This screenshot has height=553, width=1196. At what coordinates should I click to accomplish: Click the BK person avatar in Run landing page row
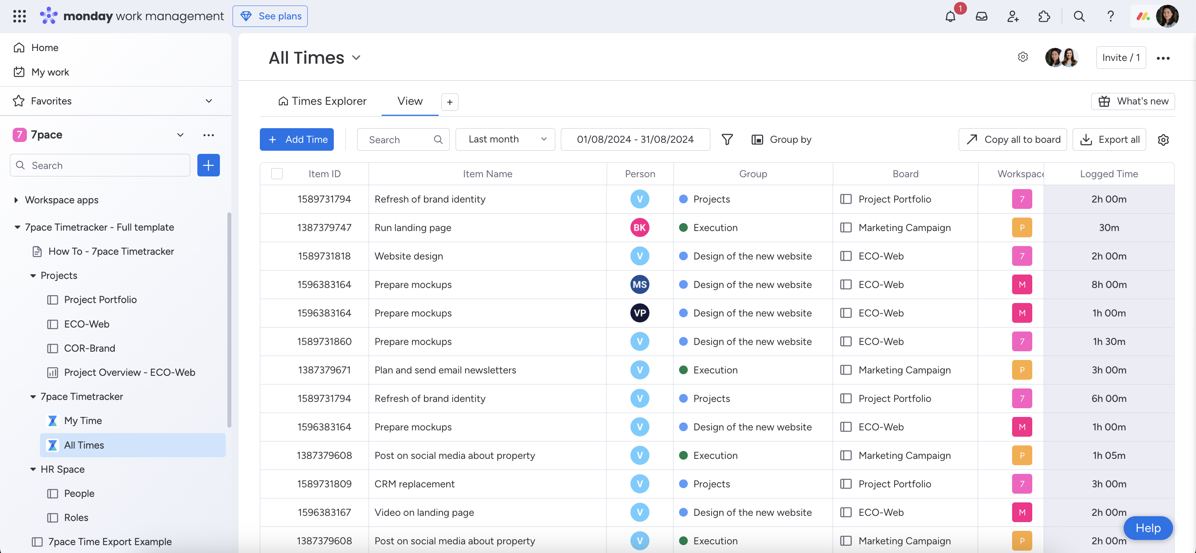(x=640, y=227)
